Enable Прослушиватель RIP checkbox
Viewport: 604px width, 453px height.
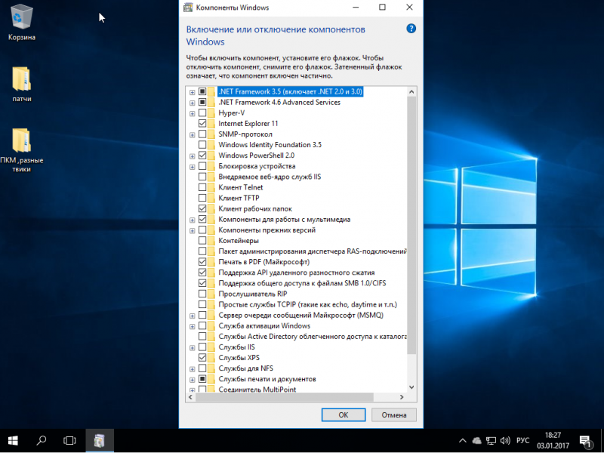202,294
